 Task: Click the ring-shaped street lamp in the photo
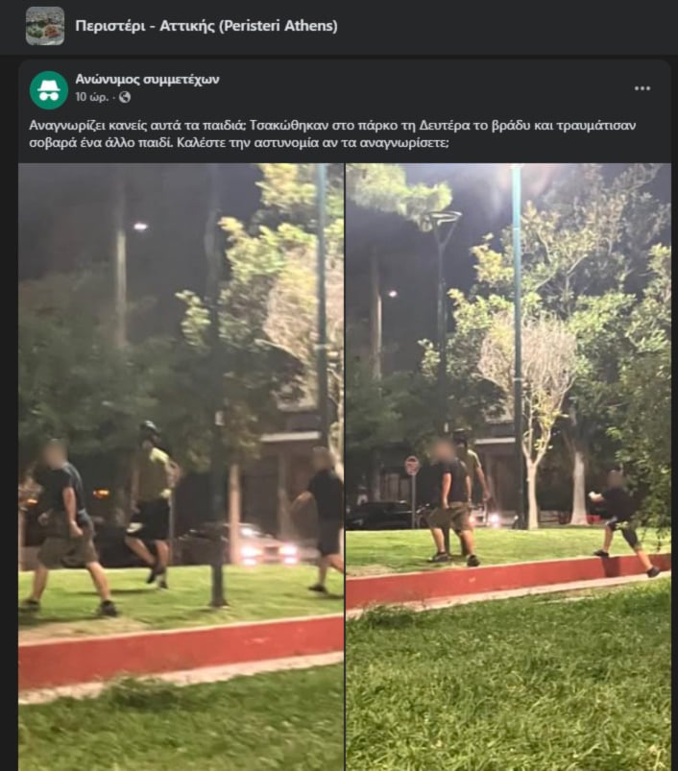point(443,221)
